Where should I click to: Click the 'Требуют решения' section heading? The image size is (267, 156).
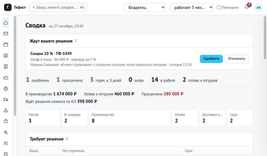coord(47,139)
